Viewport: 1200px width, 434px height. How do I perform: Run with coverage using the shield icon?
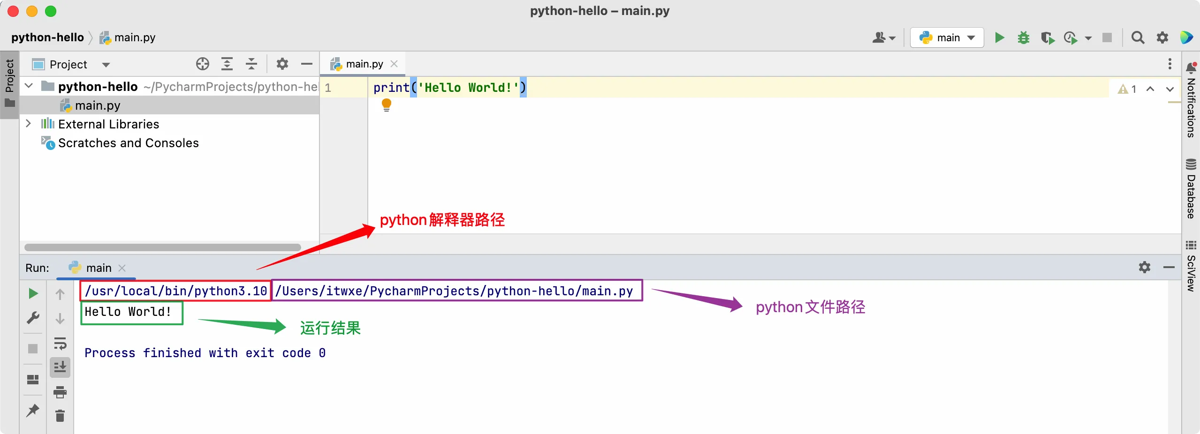(1047, 37)
